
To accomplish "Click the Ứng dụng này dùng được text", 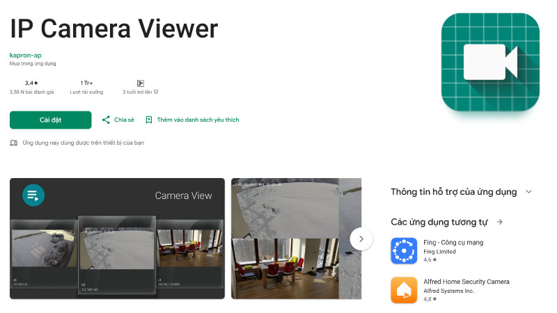I will 83,143.
